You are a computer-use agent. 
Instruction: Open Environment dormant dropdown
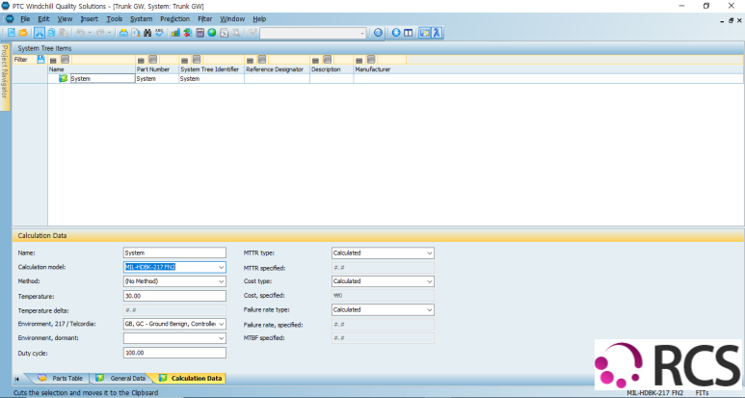click(x=221, y=338)
